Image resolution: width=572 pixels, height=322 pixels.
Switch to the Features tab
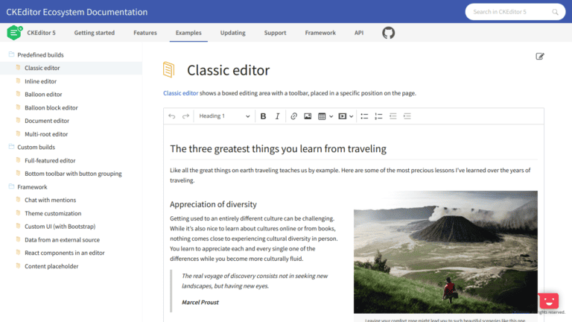coord(145,33)
